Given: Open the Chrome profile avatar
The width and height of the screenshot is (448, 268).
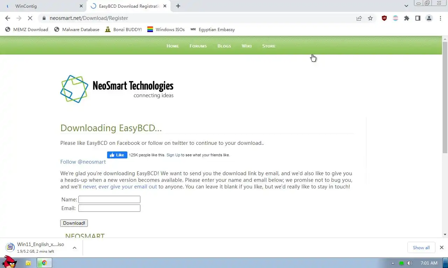Looking at the screenshot, I should click(429, 18).
